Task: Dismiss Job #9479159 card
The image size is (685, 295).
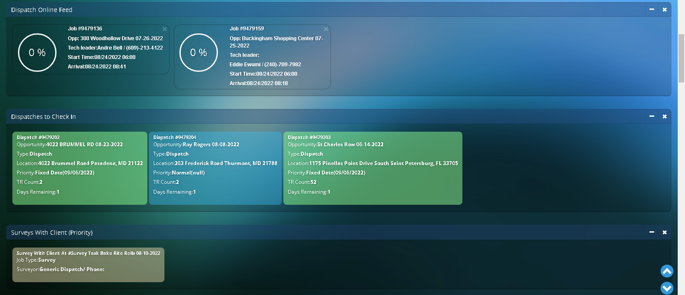Action: coord(326,29)
